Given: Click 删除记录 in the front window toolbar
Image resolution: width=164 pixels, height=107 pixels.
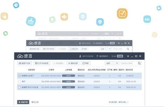Looking at the screenshot, I should pyautogui.click(x=73, y=63).
